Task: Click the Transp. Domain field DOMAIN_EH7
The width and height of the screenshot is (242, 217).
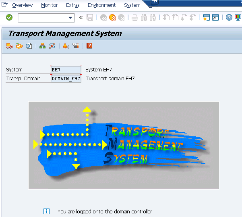Action: [66, 79]
